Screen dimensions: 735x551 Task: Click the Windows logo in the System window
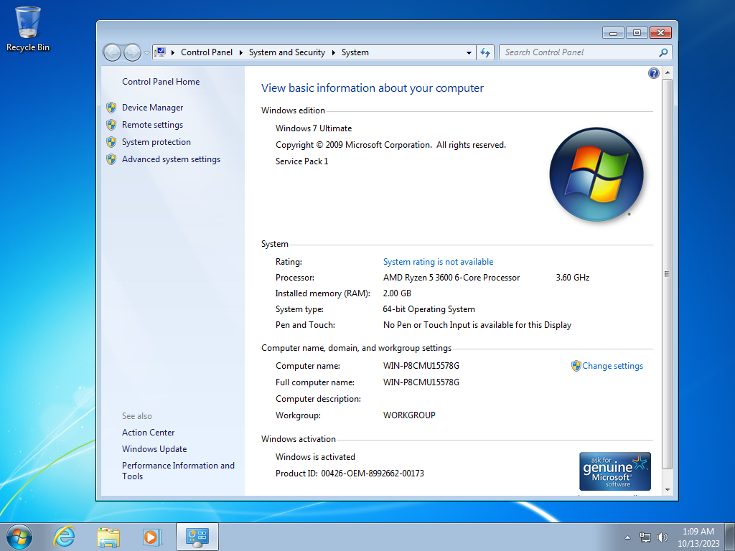596,174
